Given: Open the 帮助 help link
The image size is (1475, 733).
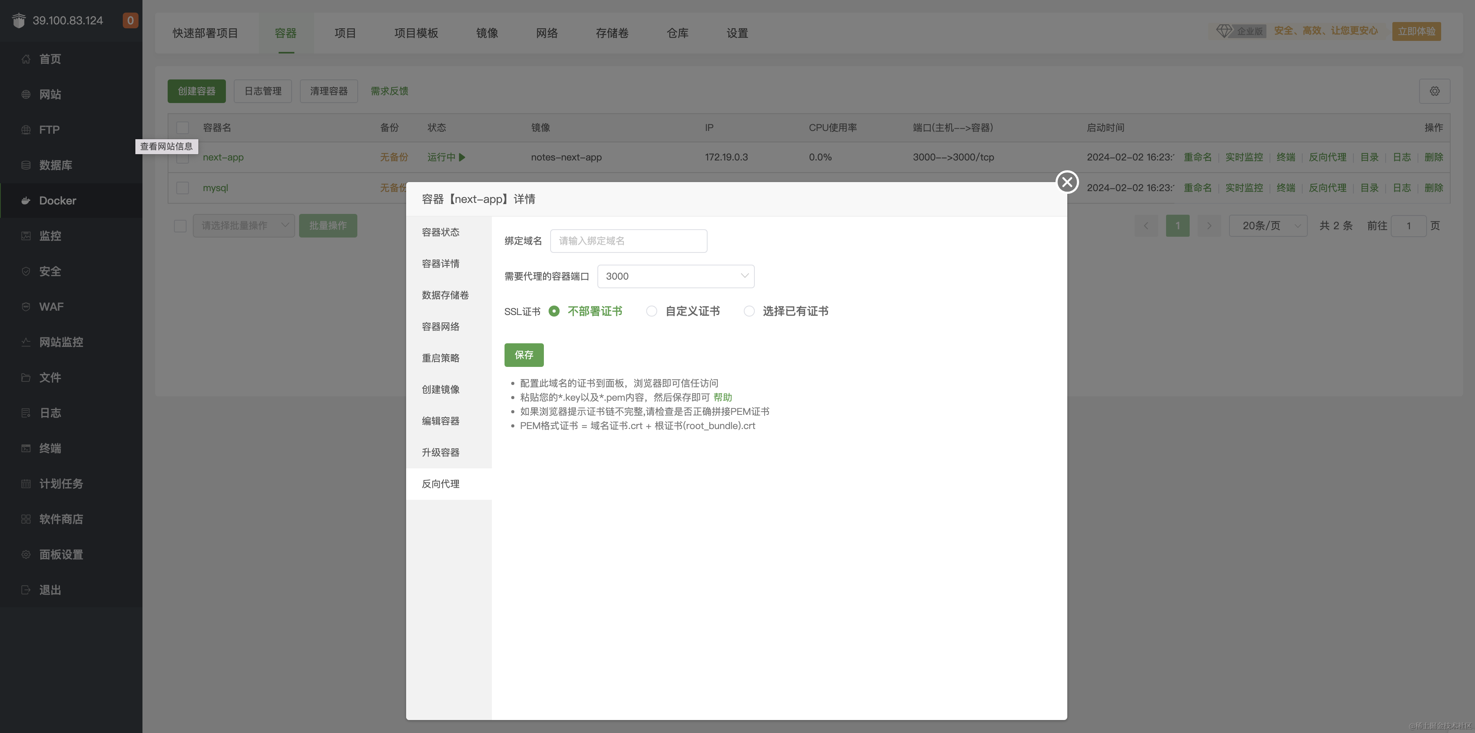Looking at the screenshot, I should [722, 397].
